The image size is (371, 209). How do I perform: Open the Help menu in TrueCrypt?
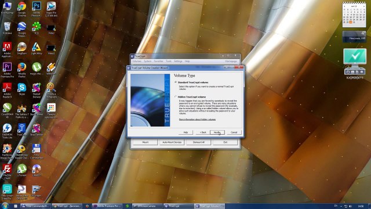pyautogui.click(x=187, y=61)
